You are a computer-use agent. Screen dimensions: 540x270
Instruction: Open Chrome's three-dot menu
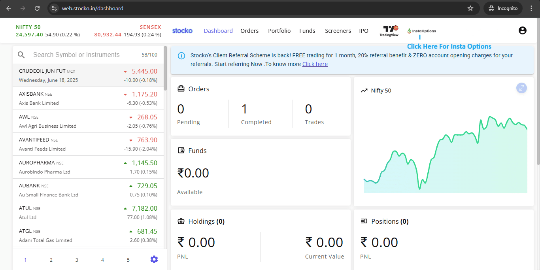click(x=531, y=8)
